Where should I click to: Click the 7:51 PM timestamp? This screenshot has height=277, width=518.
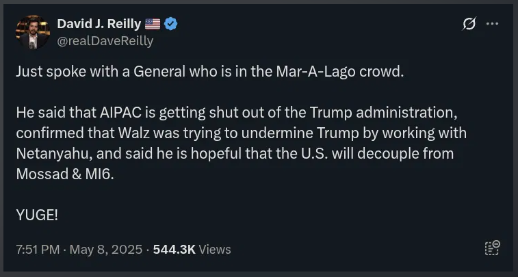tap(38, 250)
